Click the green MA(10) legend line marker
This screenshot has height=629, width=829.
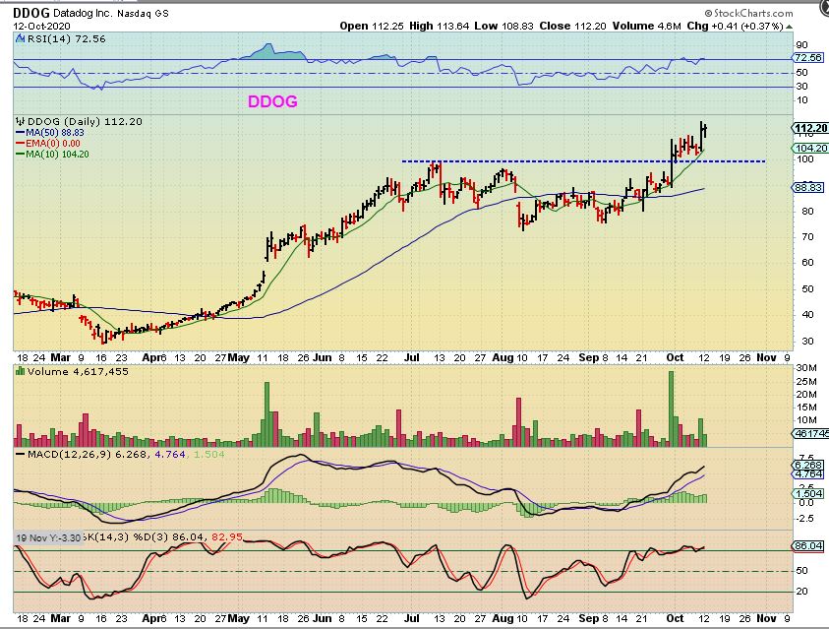pyautogui.click(x=21, y=154)
